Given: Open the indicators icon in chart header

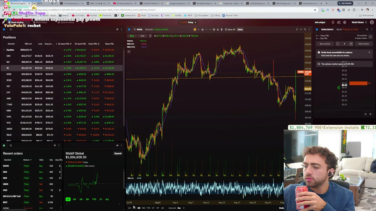Looking at the screenshot, I should pyautogui.click(x=297, y=29).
